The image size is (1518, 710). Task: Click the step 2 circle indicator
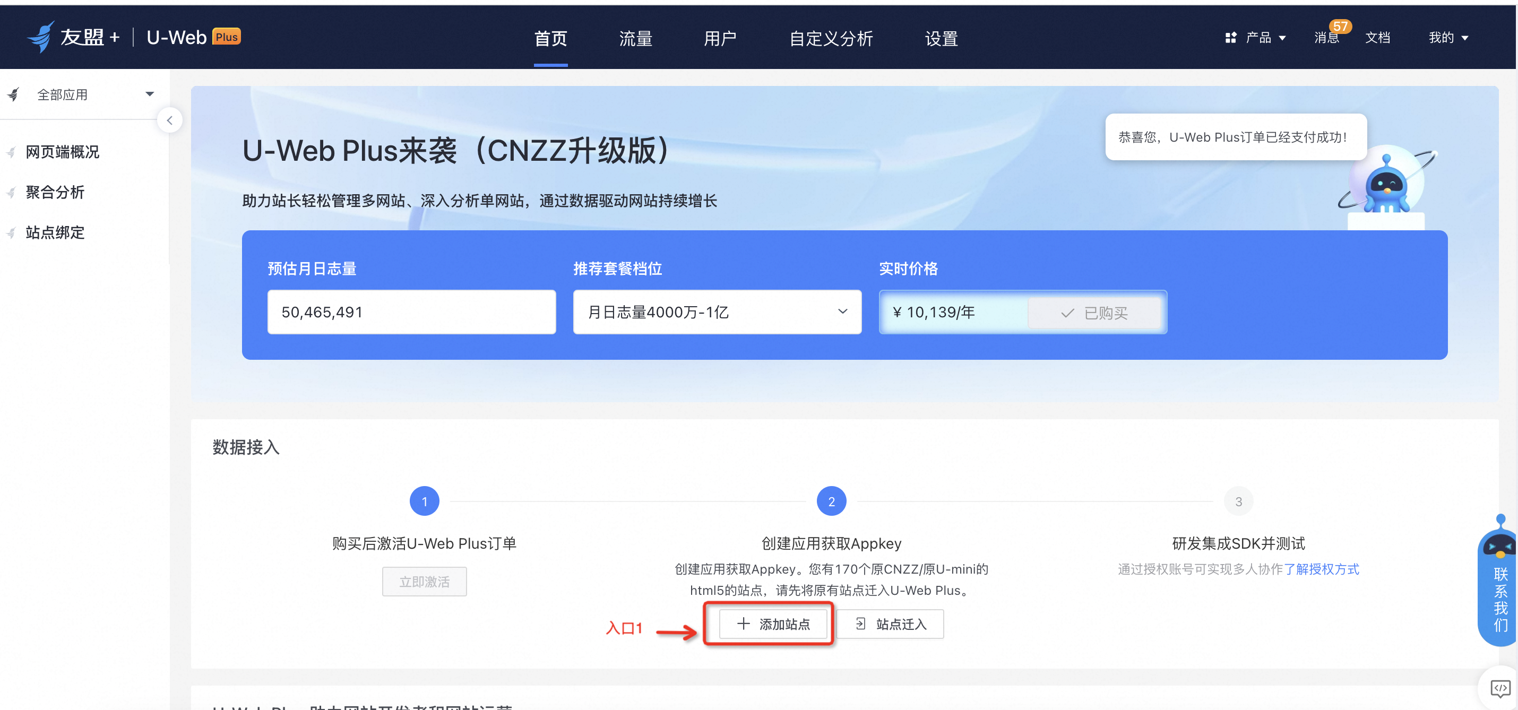pyautogui.click(x=832, y=501)
